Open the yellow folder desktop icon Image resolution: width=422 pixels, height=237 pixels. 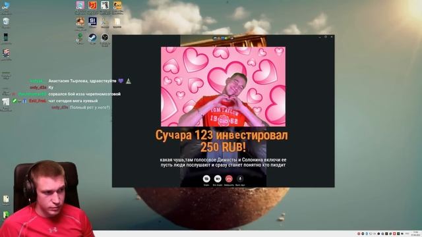pyautogui.click(x=117, y=22)
